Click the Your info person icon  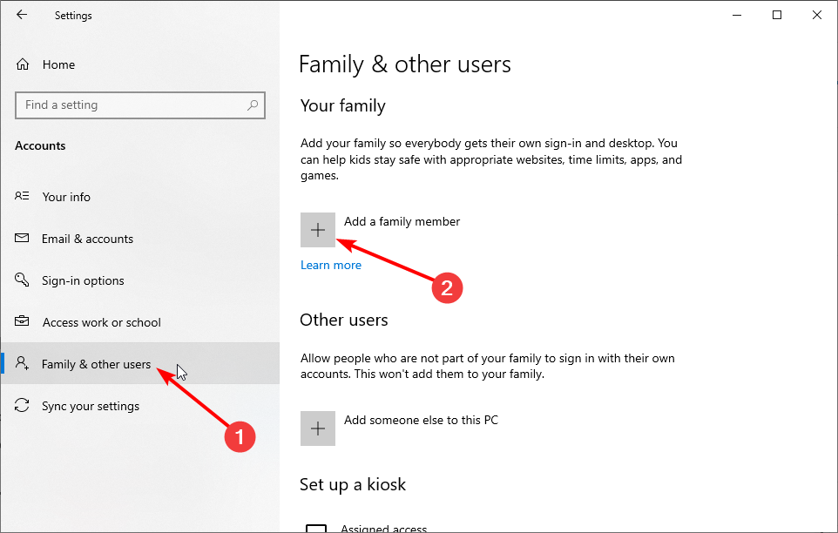[x=23, y=197]
